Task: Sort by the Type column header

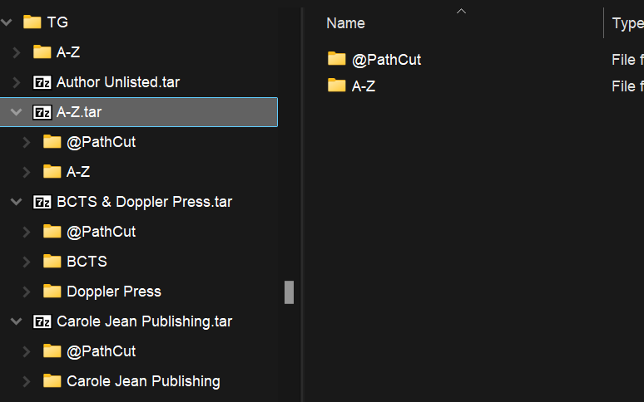Action: click(627, 23)
